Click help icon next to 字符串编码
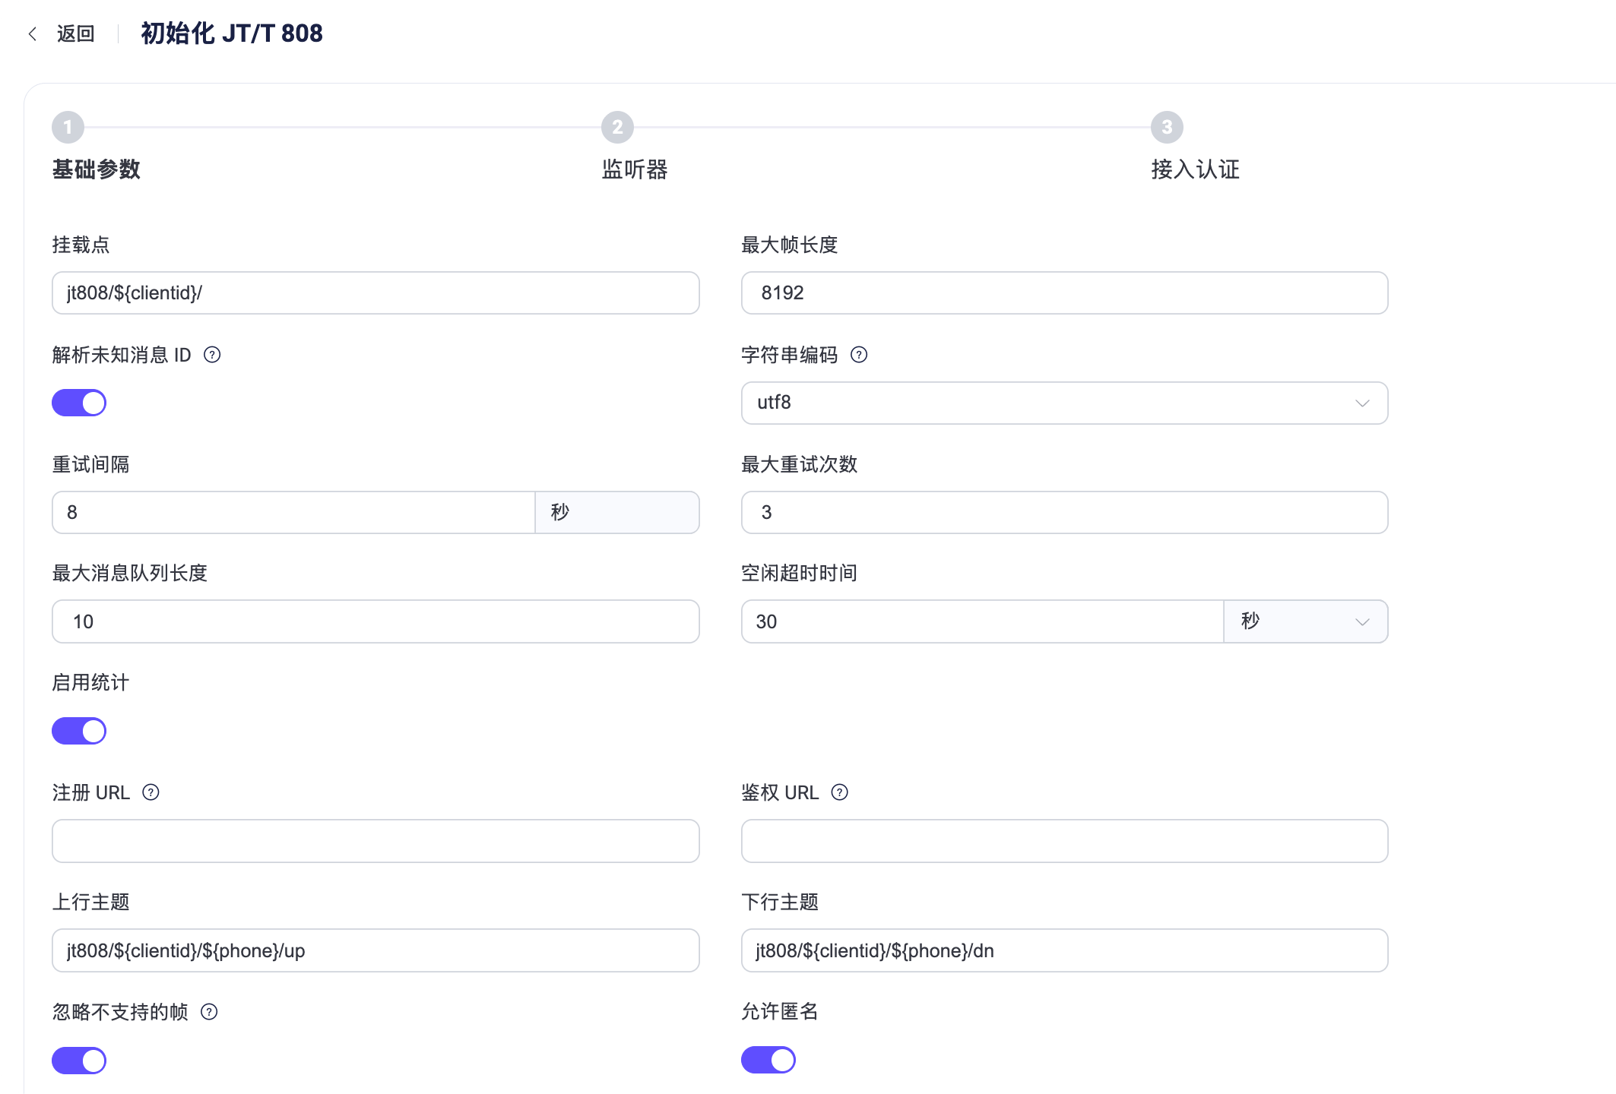The image size is (1616, 1094). [859, 355]
